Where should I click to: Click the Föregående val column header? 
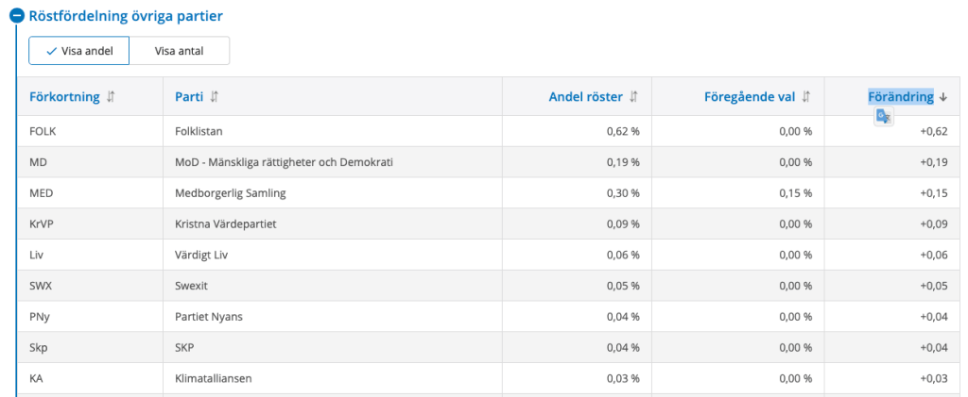coord(750,96)
